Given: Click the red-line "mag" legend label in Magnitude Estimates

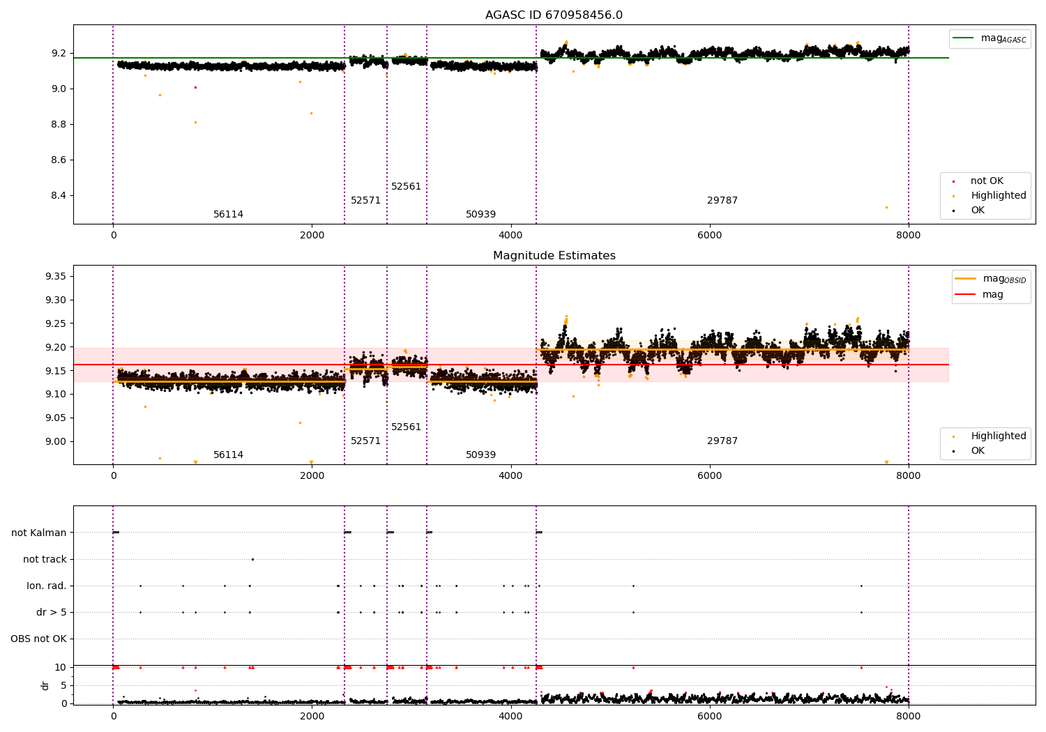Looking at the screenshot, I should [993, 295].
